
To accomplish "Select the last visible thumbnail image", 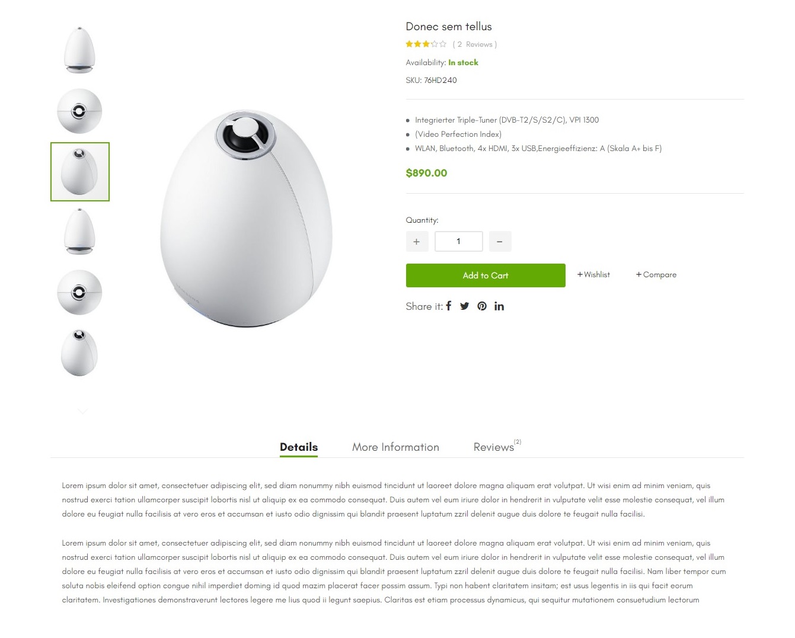I will click(x=79, y=353).
